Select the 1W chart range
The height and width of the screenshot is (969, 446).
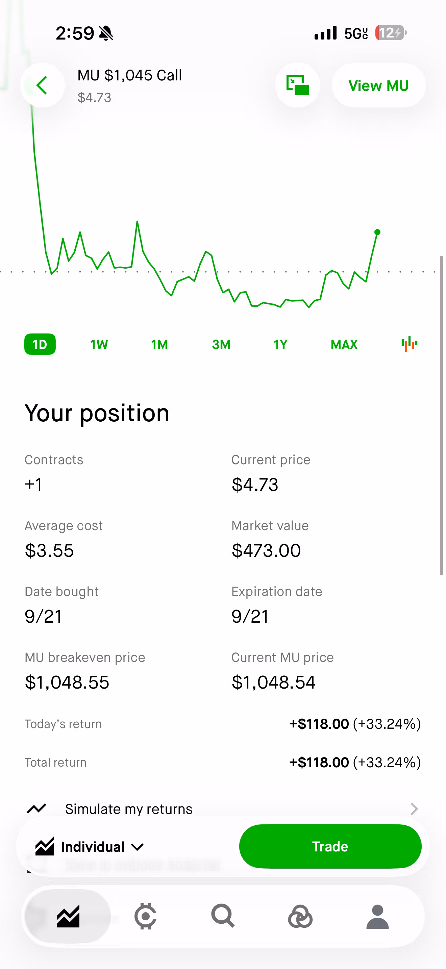click(99, 344)
